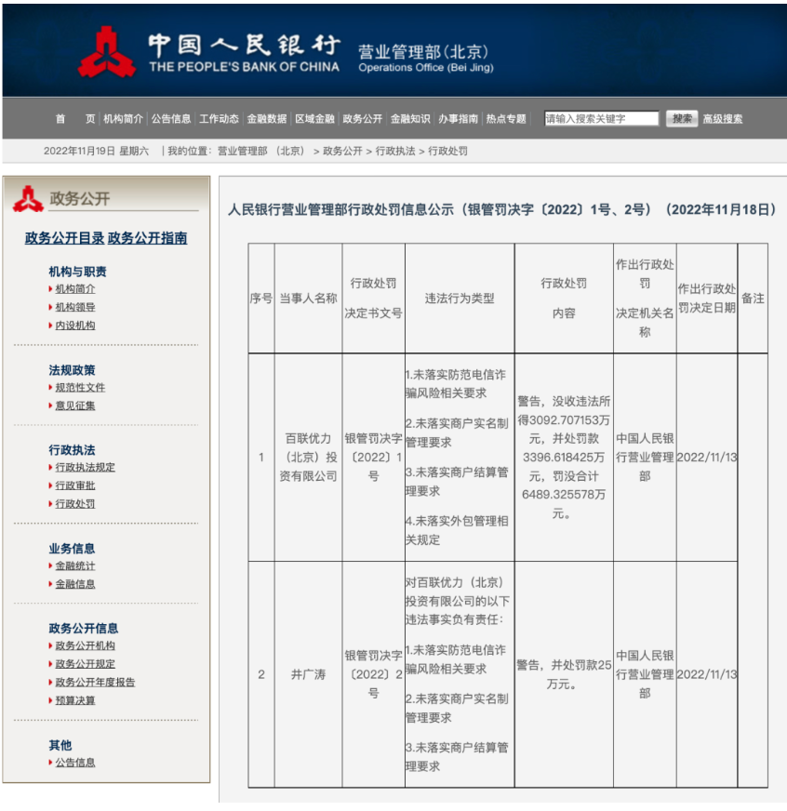Open the 行政审批 sidebar link
Viewport: 787px width, 811px height.
[x=75, y=485]
